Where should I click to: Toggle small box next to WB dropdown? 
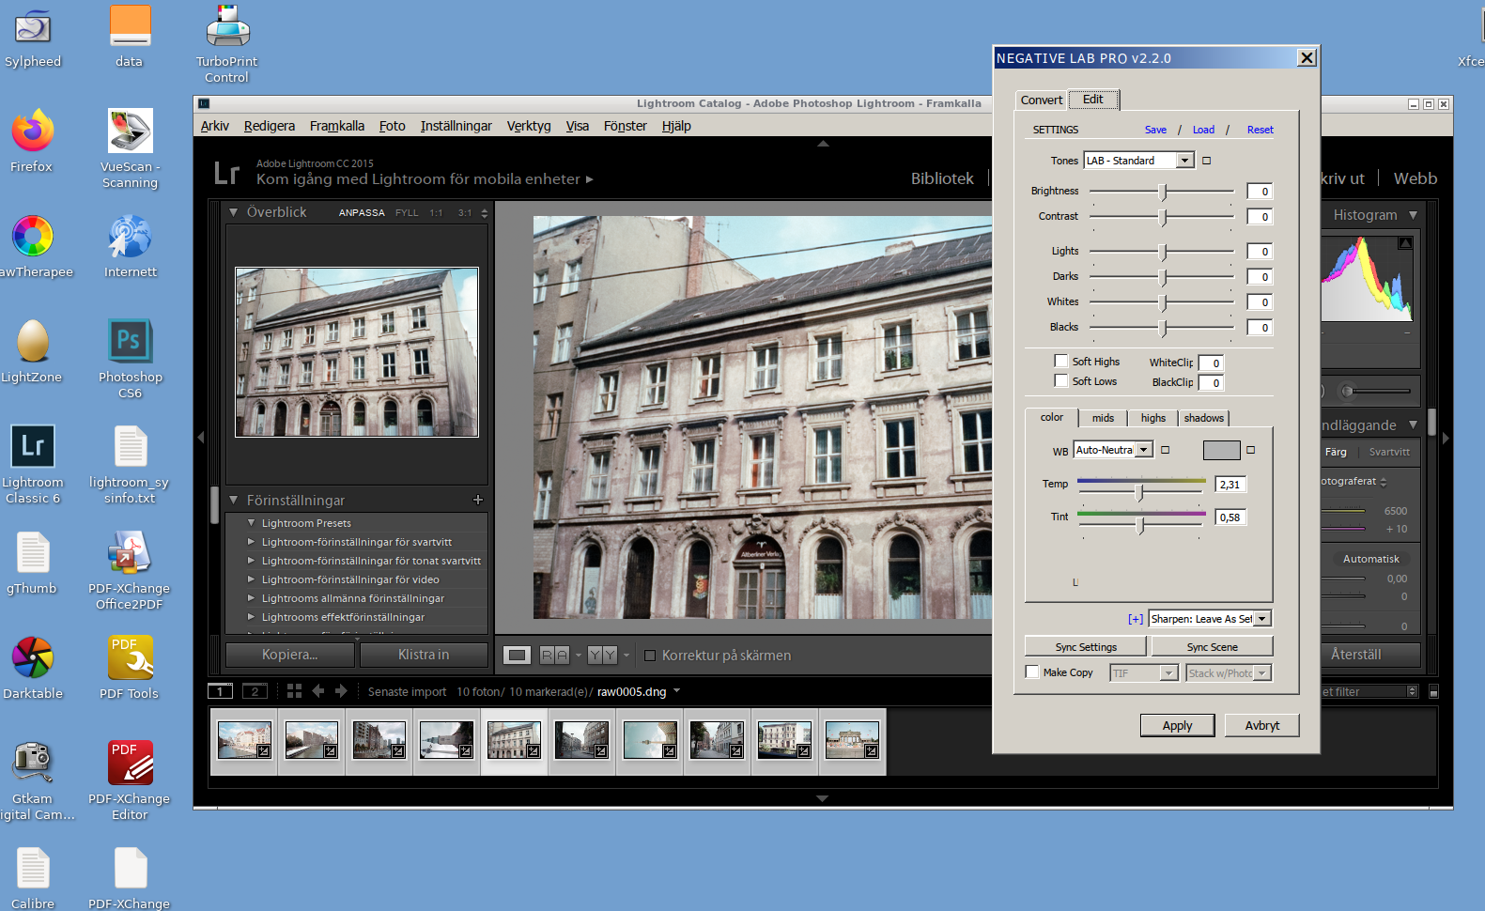pyautogui.click(x=1166, y=450)
